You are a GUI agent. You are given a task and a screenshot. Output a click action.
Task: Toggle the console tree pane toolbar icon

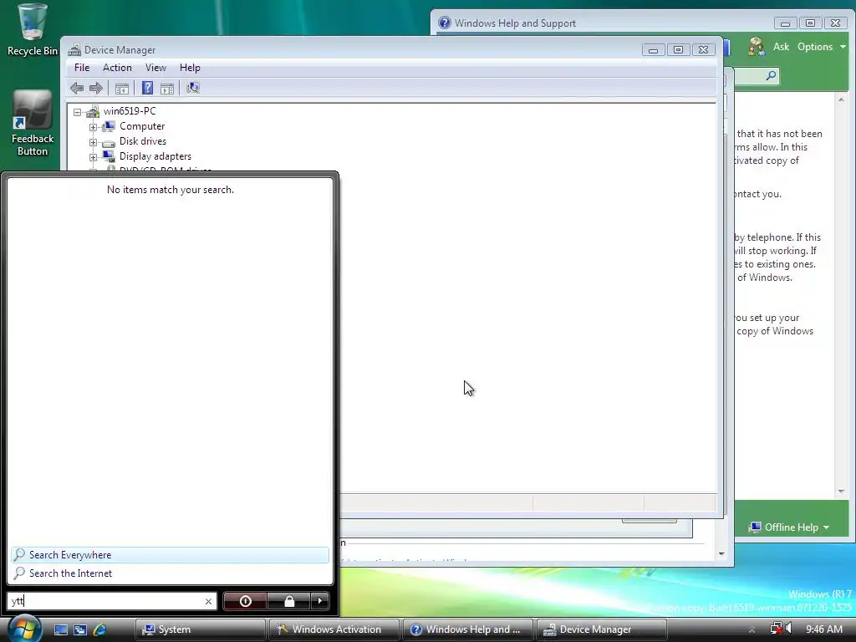pyautogui.click(x=122, y=89)
